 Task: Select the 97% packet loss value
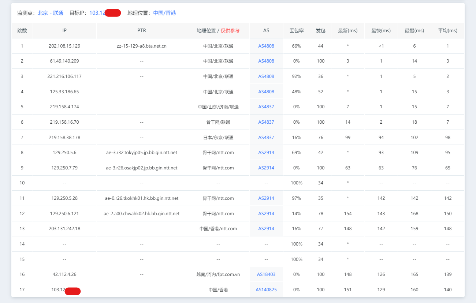[x=297, y=198]
